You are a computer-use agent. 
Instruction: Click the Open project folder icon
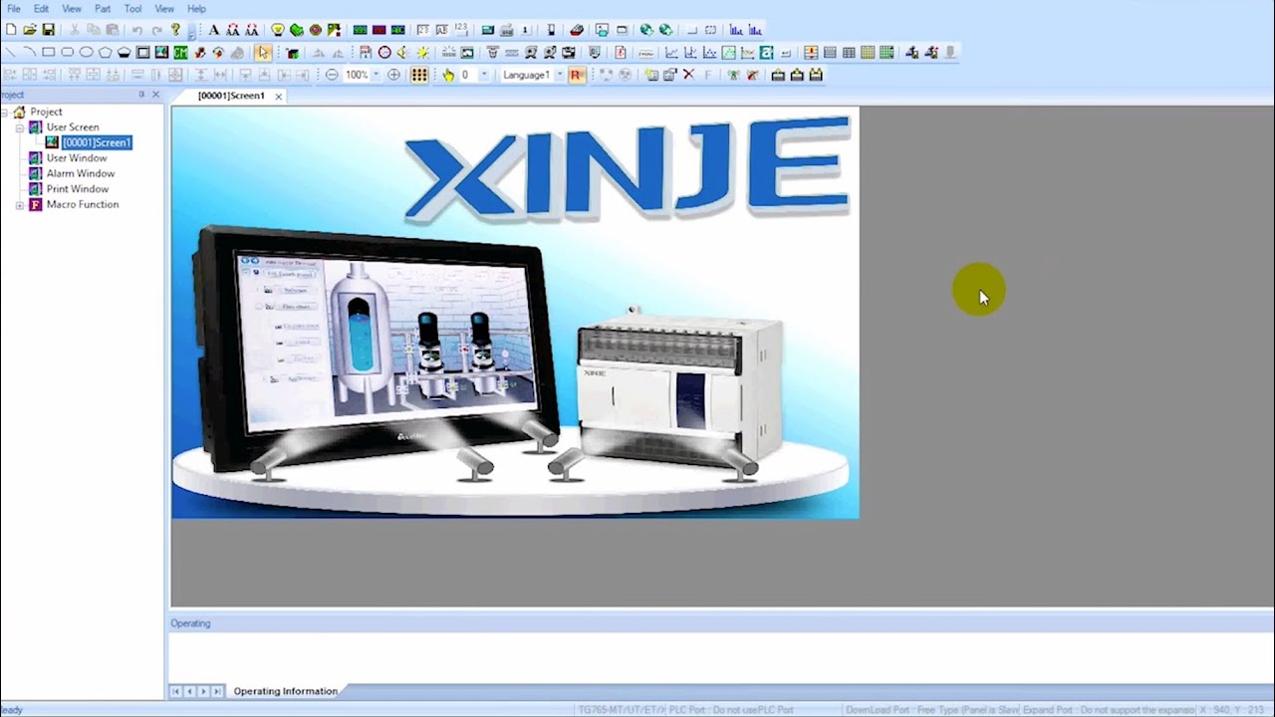[30, 30]
